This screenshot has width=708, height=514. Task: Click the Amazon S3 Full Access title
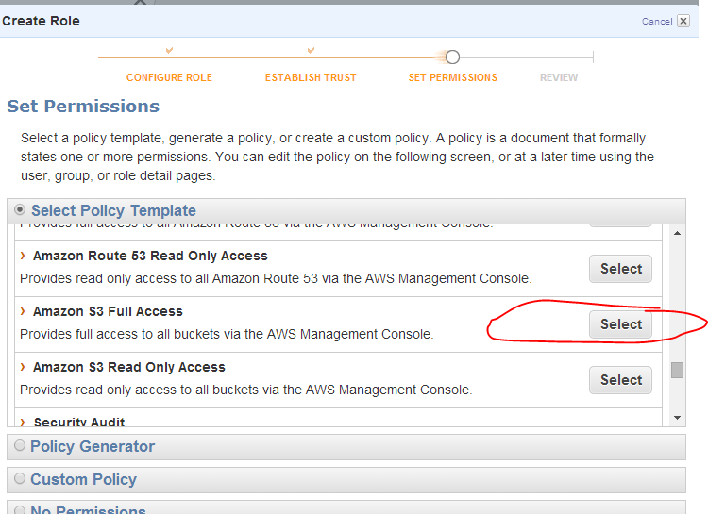pos(108,311)
